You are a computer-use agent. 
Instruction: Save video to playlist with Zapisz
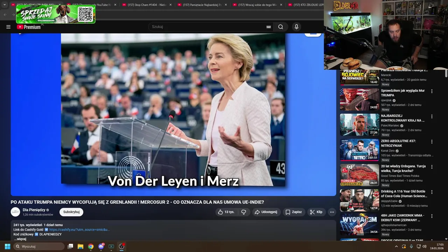coord(294,212)
